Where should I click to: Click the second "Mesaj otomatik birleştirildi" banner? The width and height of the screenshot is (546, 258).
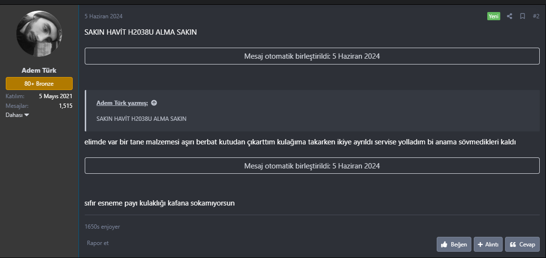pyautogui.click(x=312, y=166)
